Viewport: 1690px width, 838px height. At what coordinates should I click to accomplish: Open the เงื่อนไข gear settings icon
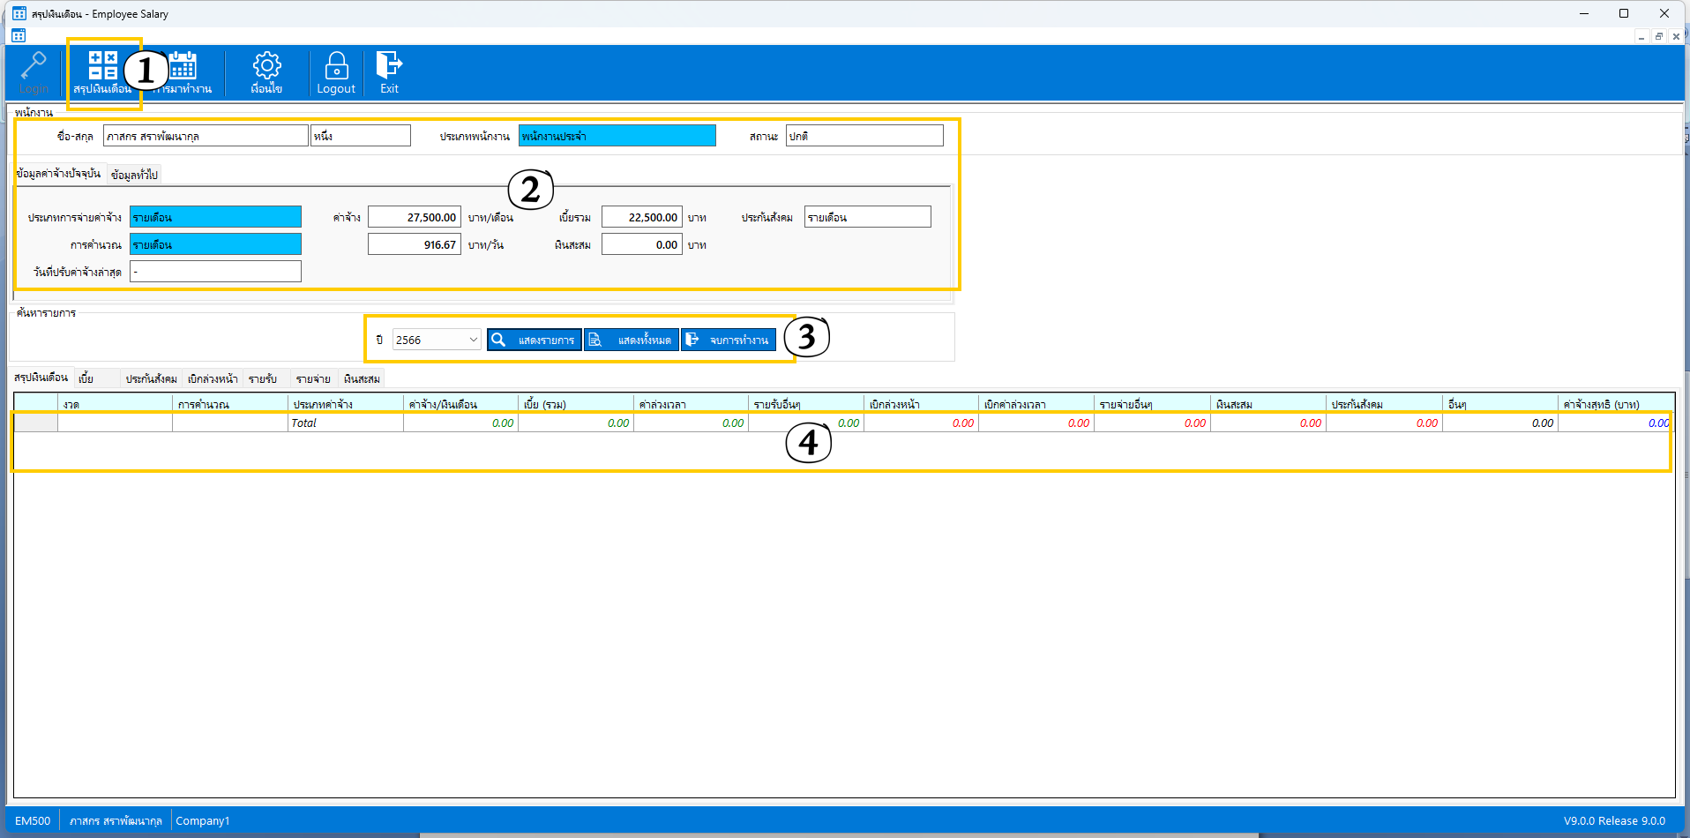pos(266,67)
